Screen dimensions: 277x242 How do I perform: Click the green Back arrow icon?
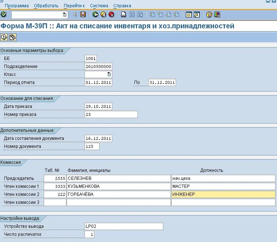(x=95, y=15)
